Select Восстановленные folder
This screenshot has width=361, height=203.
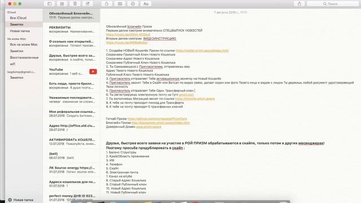[x=24, y=58]
